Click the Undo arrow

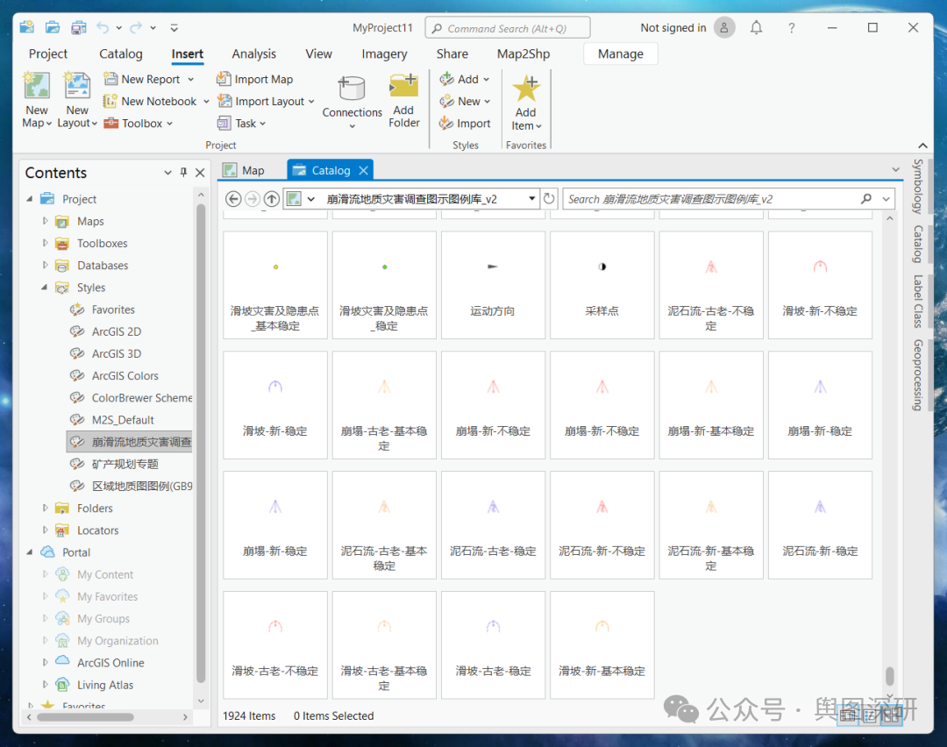pos(103,27)
